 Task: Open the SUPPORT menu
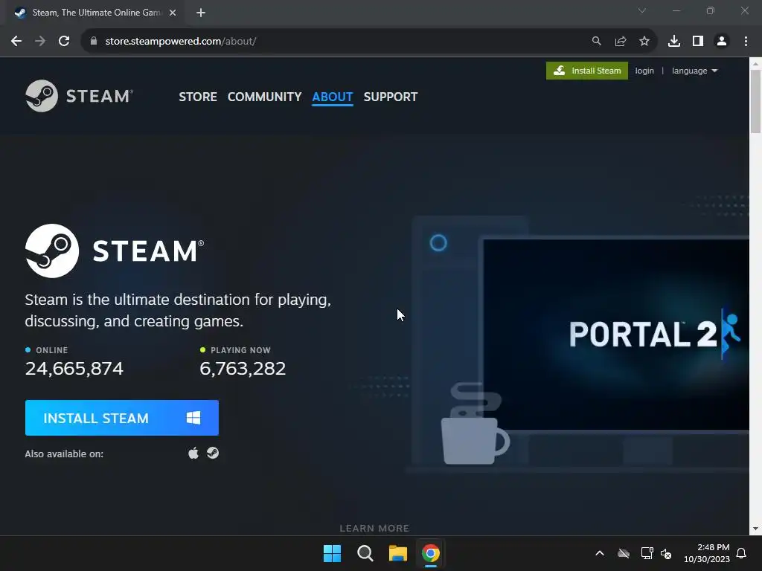390,97
